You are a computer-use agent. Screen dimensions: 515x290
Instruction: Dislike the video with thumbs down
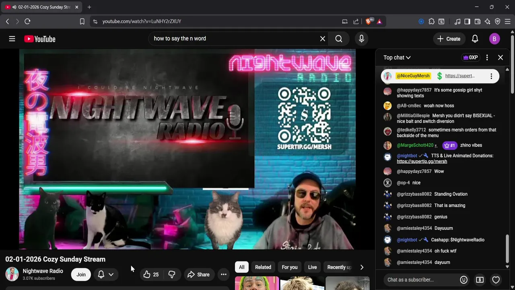172,275
